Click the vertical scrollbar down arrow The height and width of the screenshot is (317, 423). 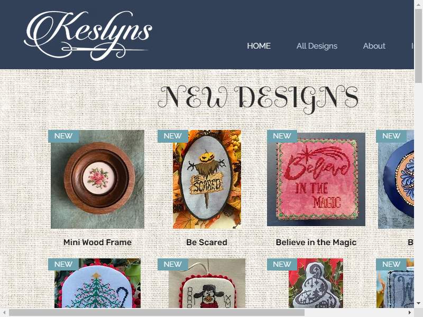point(418,303)
